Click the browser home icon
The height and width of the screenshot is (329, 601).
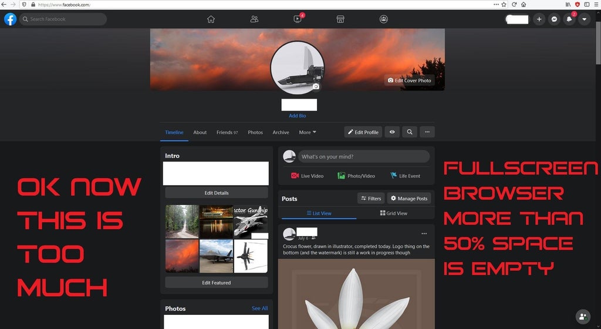(523, 5)
